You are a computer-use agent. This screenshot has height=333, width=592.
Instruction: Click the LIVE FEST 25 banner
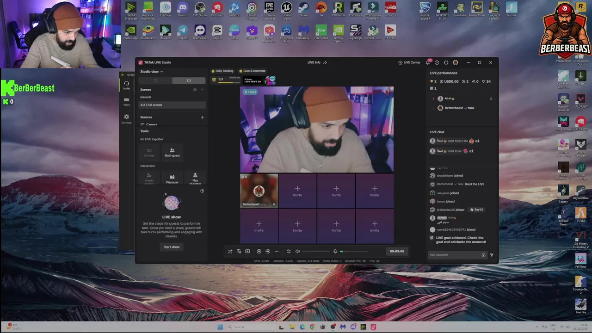tap(259, 80)
